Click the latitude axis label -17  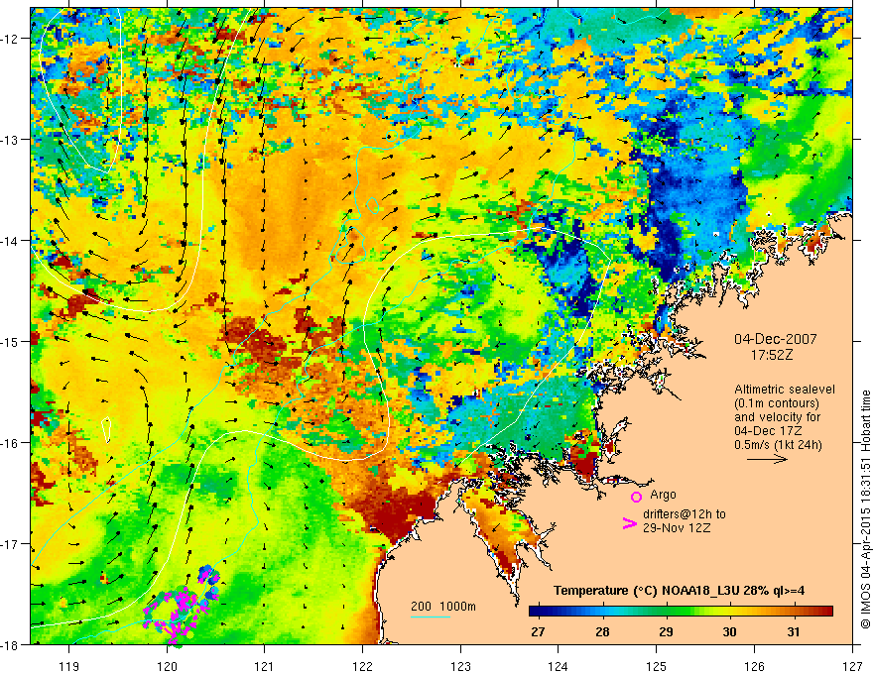pos(10,544)
